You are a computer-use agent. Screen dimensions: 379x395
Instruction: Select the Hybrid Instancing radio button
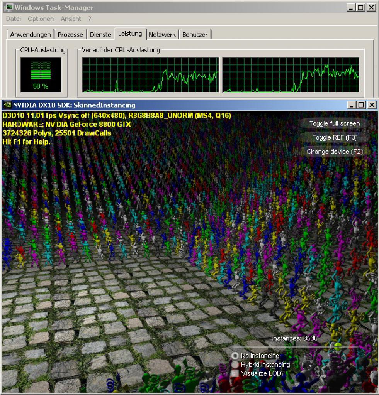point(235,365)
